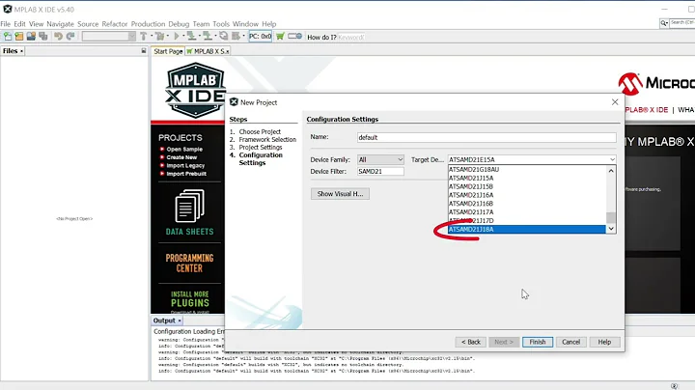Click the Run Project play icon
Screen dimensions: 695x390
(x=177, y=37)
